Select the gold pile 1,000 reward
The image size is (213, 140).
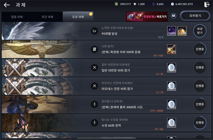point(182,31)
